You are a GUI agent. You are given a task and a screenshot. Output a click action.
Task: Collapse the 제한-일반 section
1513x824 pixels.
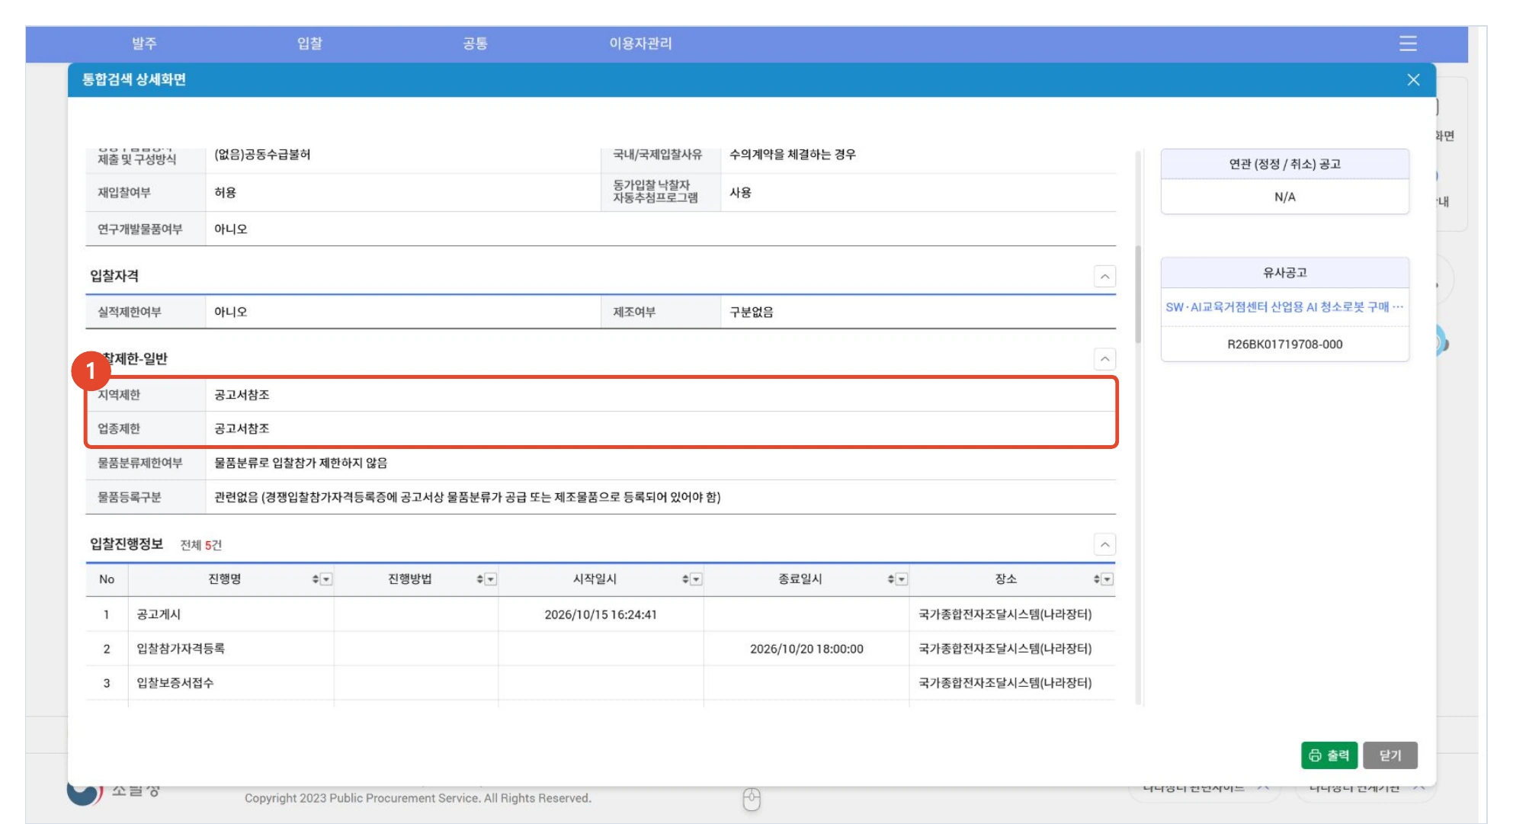click(1104, 359)
